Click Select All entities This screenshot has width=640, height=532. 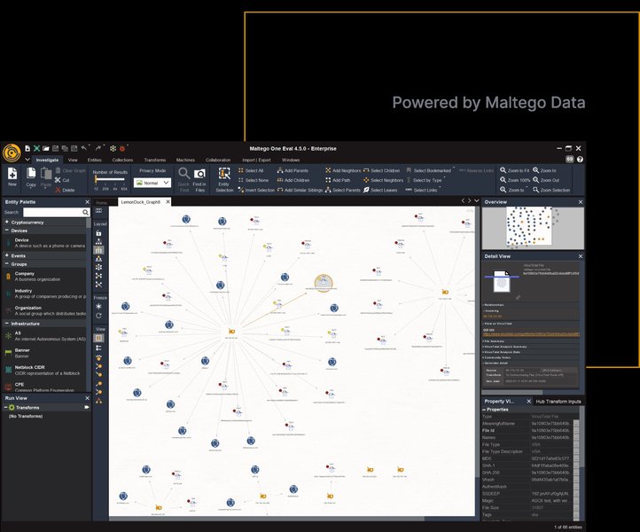(251, 170)
